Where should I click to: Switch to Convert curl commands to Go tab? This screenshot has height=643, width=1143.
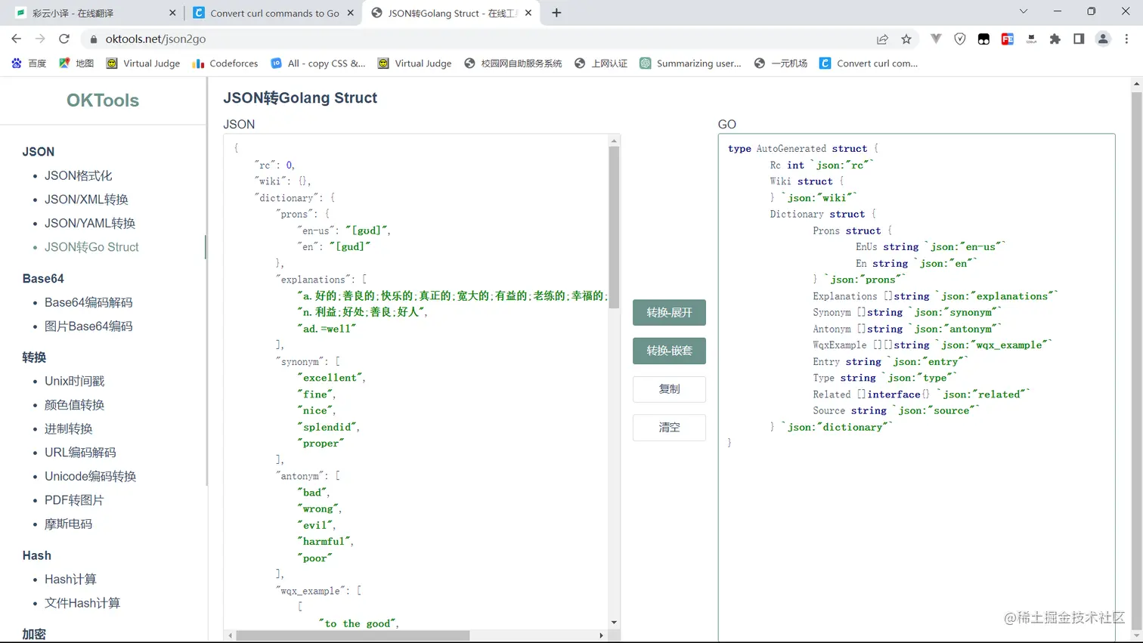[273, 13]
